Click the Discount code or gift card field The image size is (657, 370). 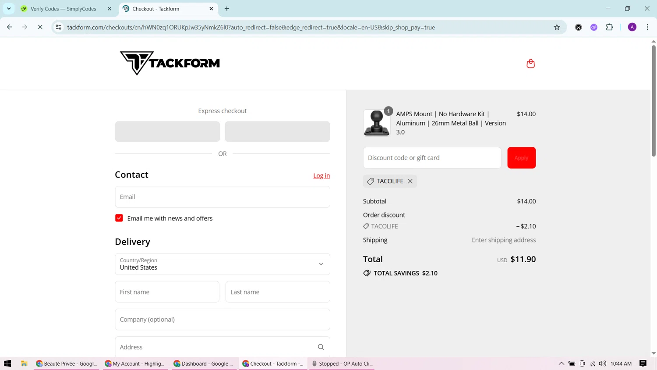coord(432,158)
